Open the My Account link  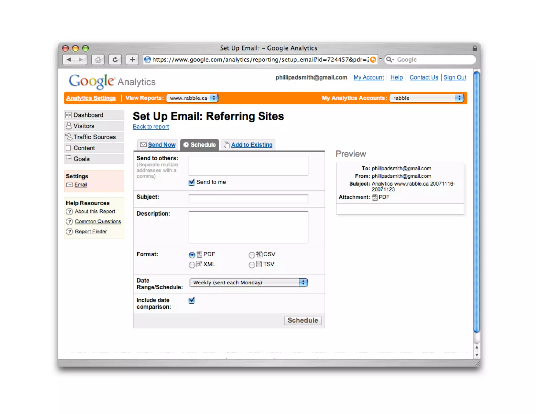[x=368, y=77]
